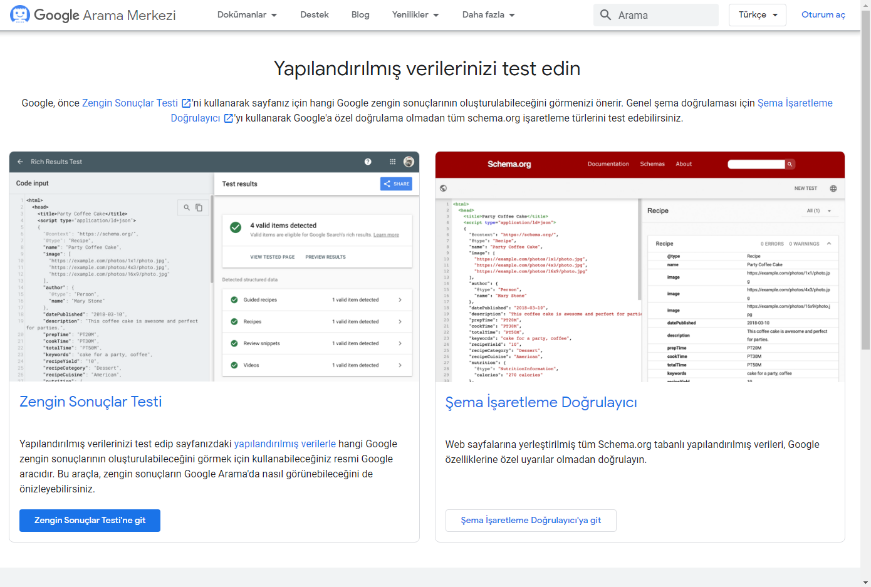Image resolution: width=871 pixels, height=587 pixels.
Task: Open All (1) dropdown in Recipe panel
Action: tap(819, 211)
